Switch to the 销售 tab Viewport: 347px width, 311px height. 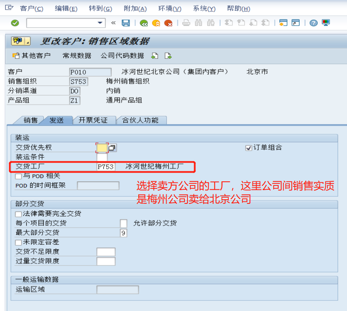(30, 120)
